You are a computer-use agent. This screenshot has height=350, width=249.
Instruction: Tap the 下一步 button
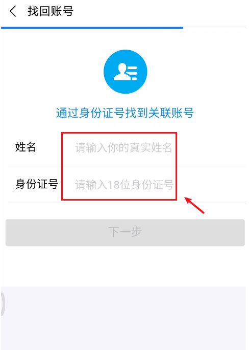click(125, 233)
